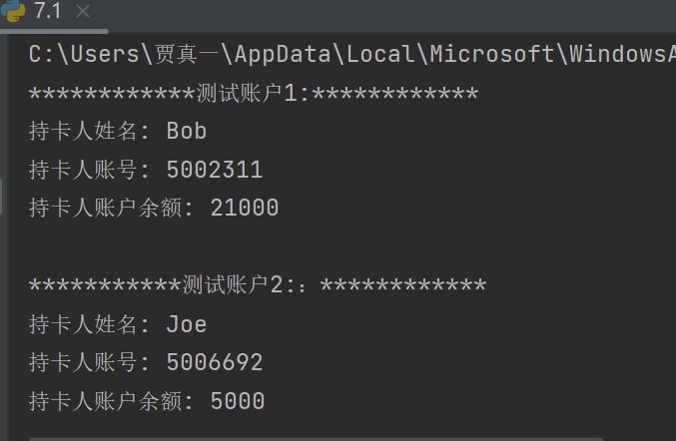Click the horizontal scrollbar below the console output

(x=316, y=439)
